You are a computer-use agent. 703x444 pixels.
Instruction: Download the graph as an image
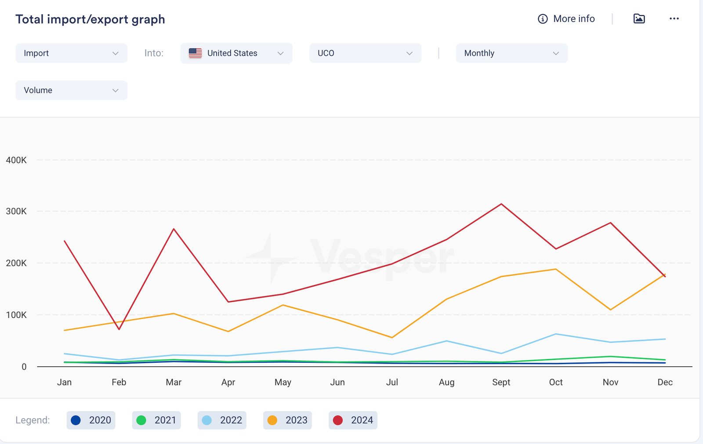pyautogui.click(x=639, y=18)
